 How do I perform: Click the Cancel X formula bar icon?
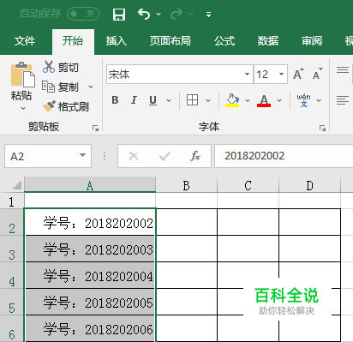point(134,156)
